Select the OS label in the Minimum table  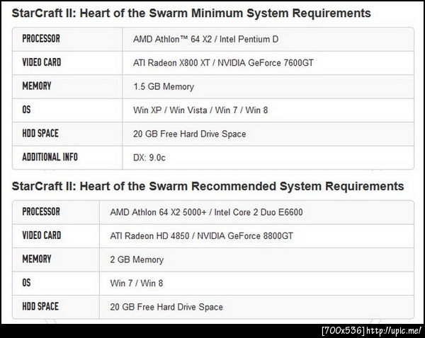(27, 110)
